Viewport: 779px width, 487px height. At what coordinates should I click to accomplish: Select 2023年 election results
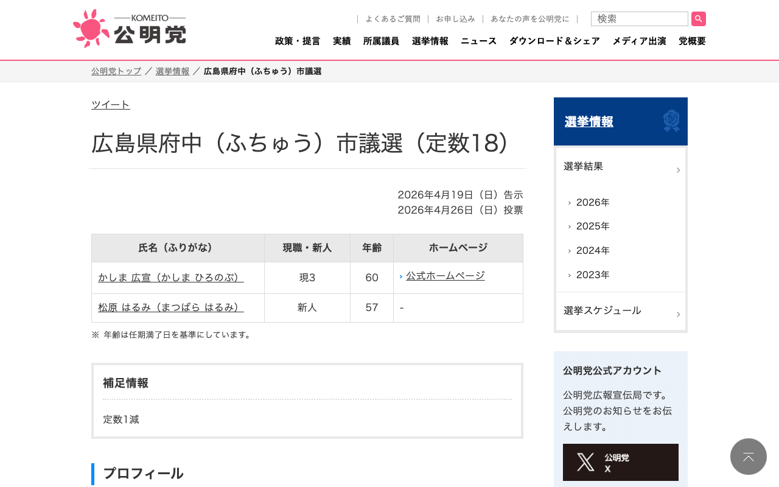(593, 275)
